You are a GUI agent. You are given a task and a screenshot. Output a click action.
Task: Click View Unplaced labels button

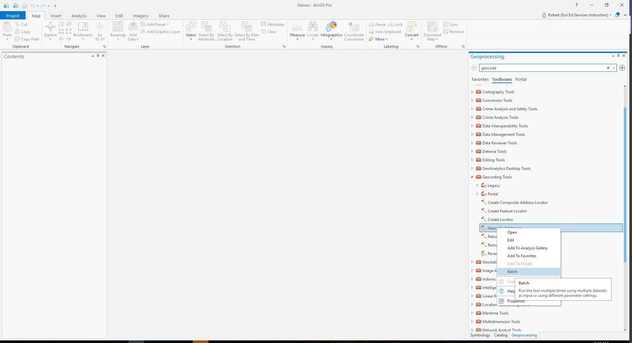click(385, 32)
